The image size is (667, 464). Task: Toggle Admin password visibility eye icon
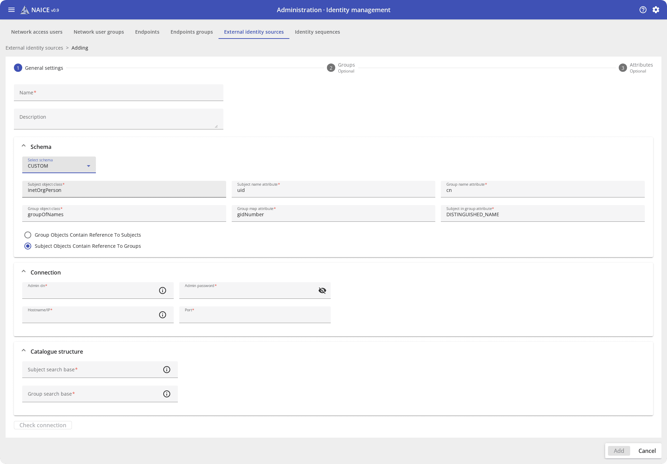tap(322, 290)
